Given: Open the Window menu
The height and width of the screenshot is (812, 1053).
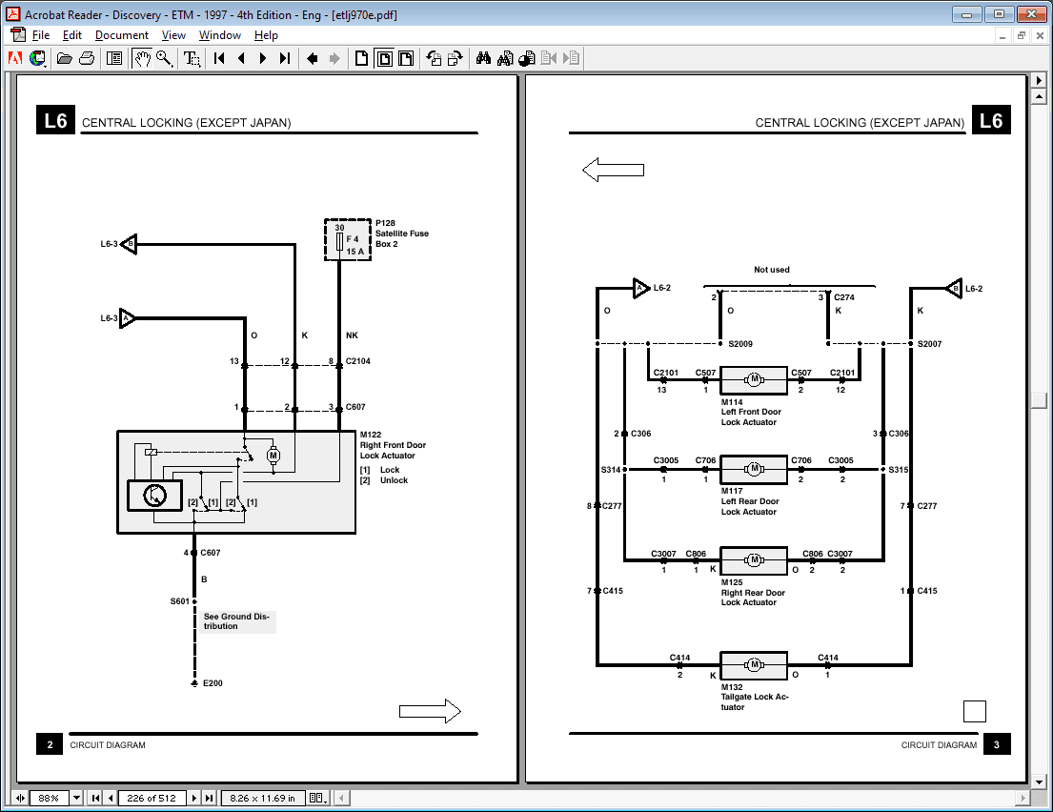Looking at the screenshot, I should 219,35.
